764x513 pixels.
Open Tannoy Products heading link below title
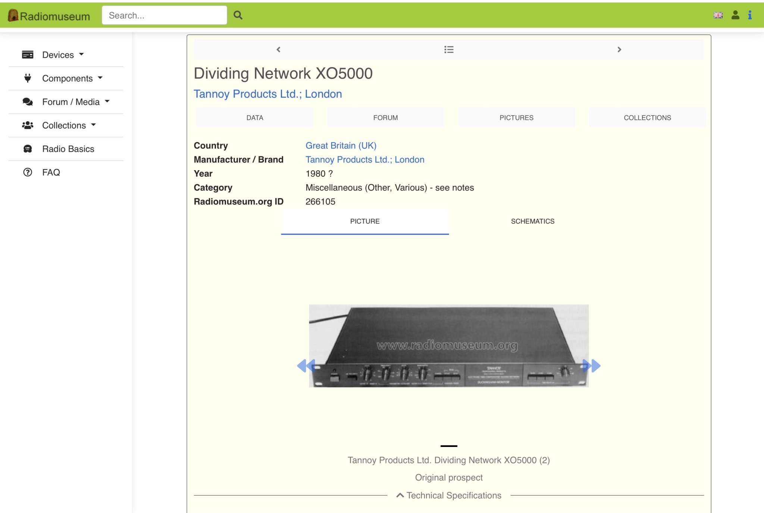click(x=267, y=94)
